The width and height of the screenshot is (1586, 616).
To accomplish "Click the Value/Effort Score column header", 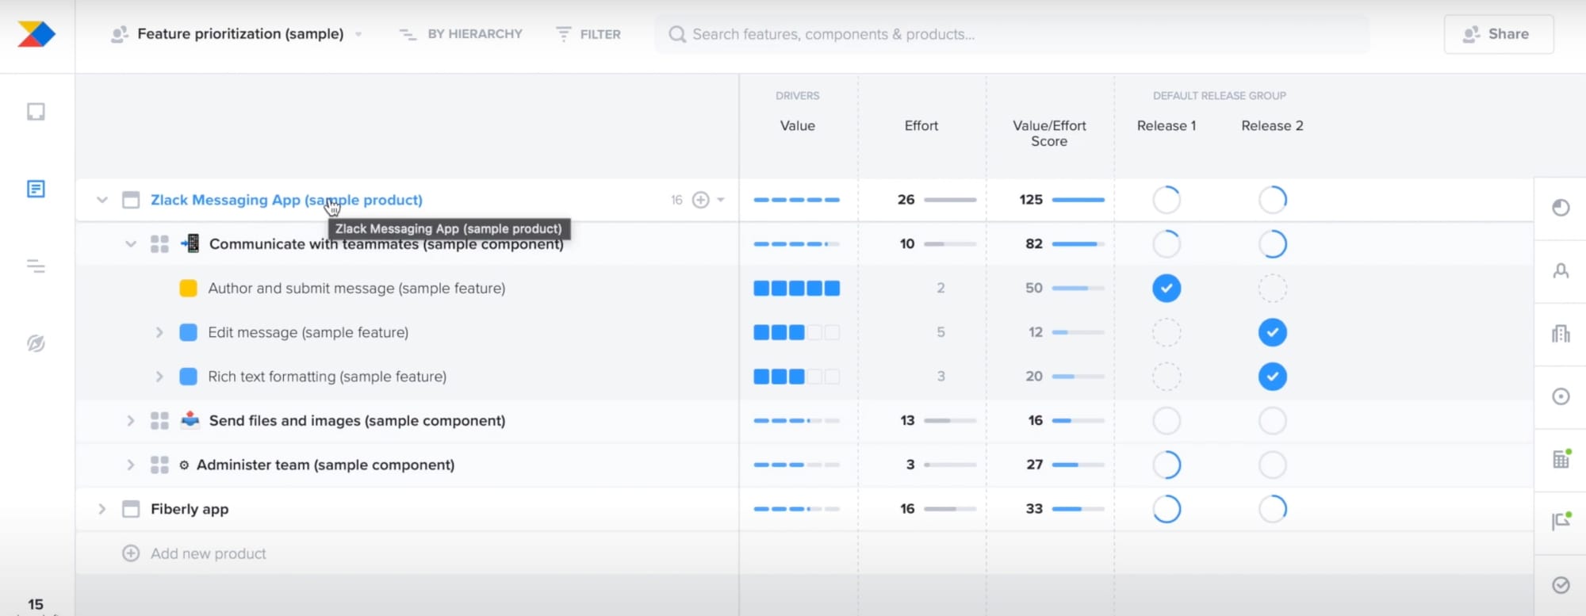I will [x=1049, y=133].
